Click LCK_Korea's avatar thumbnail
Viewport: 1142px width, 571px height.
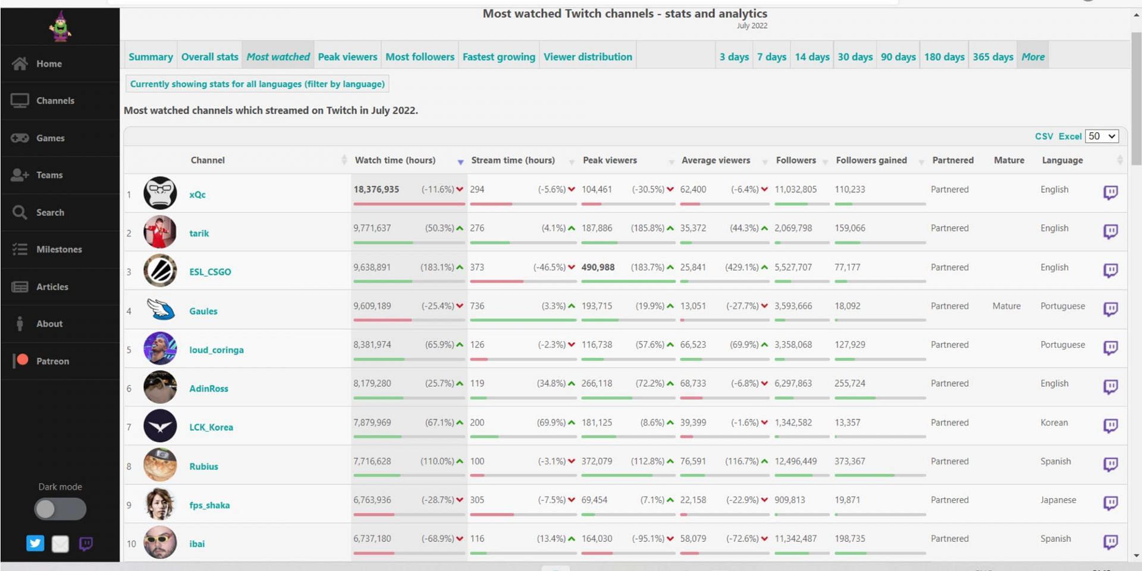click(x=160, y=426)
